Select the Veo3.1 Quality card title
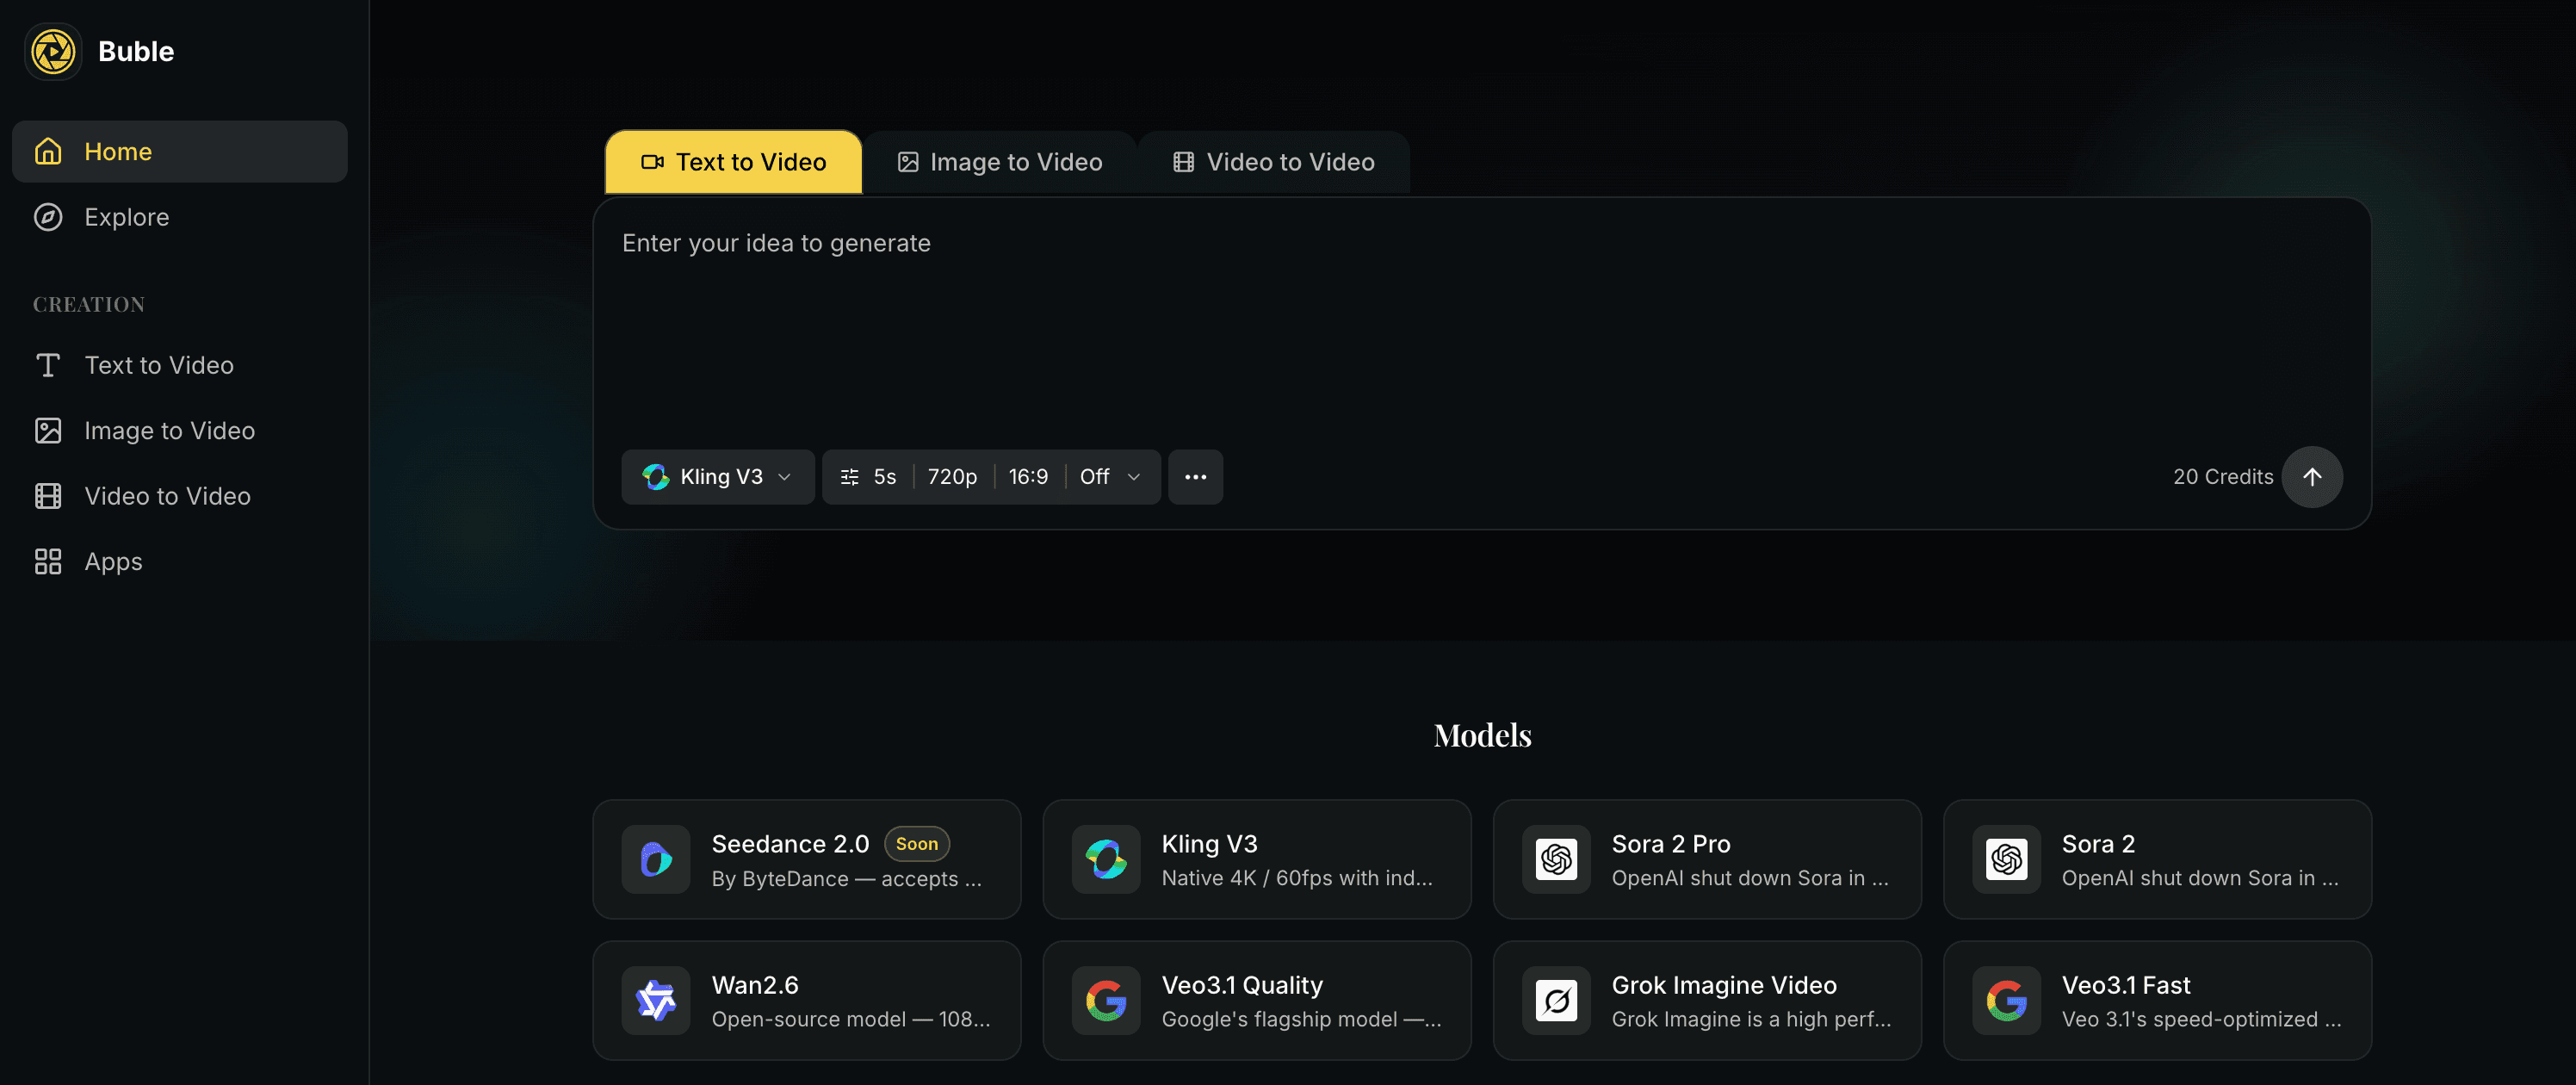The image size is (2576, 1085). pyautogui.click(x=1242, y=985)
